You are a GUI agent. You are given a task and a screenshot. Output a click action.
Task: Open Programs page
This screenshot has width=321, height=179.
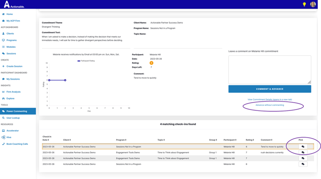12,40
